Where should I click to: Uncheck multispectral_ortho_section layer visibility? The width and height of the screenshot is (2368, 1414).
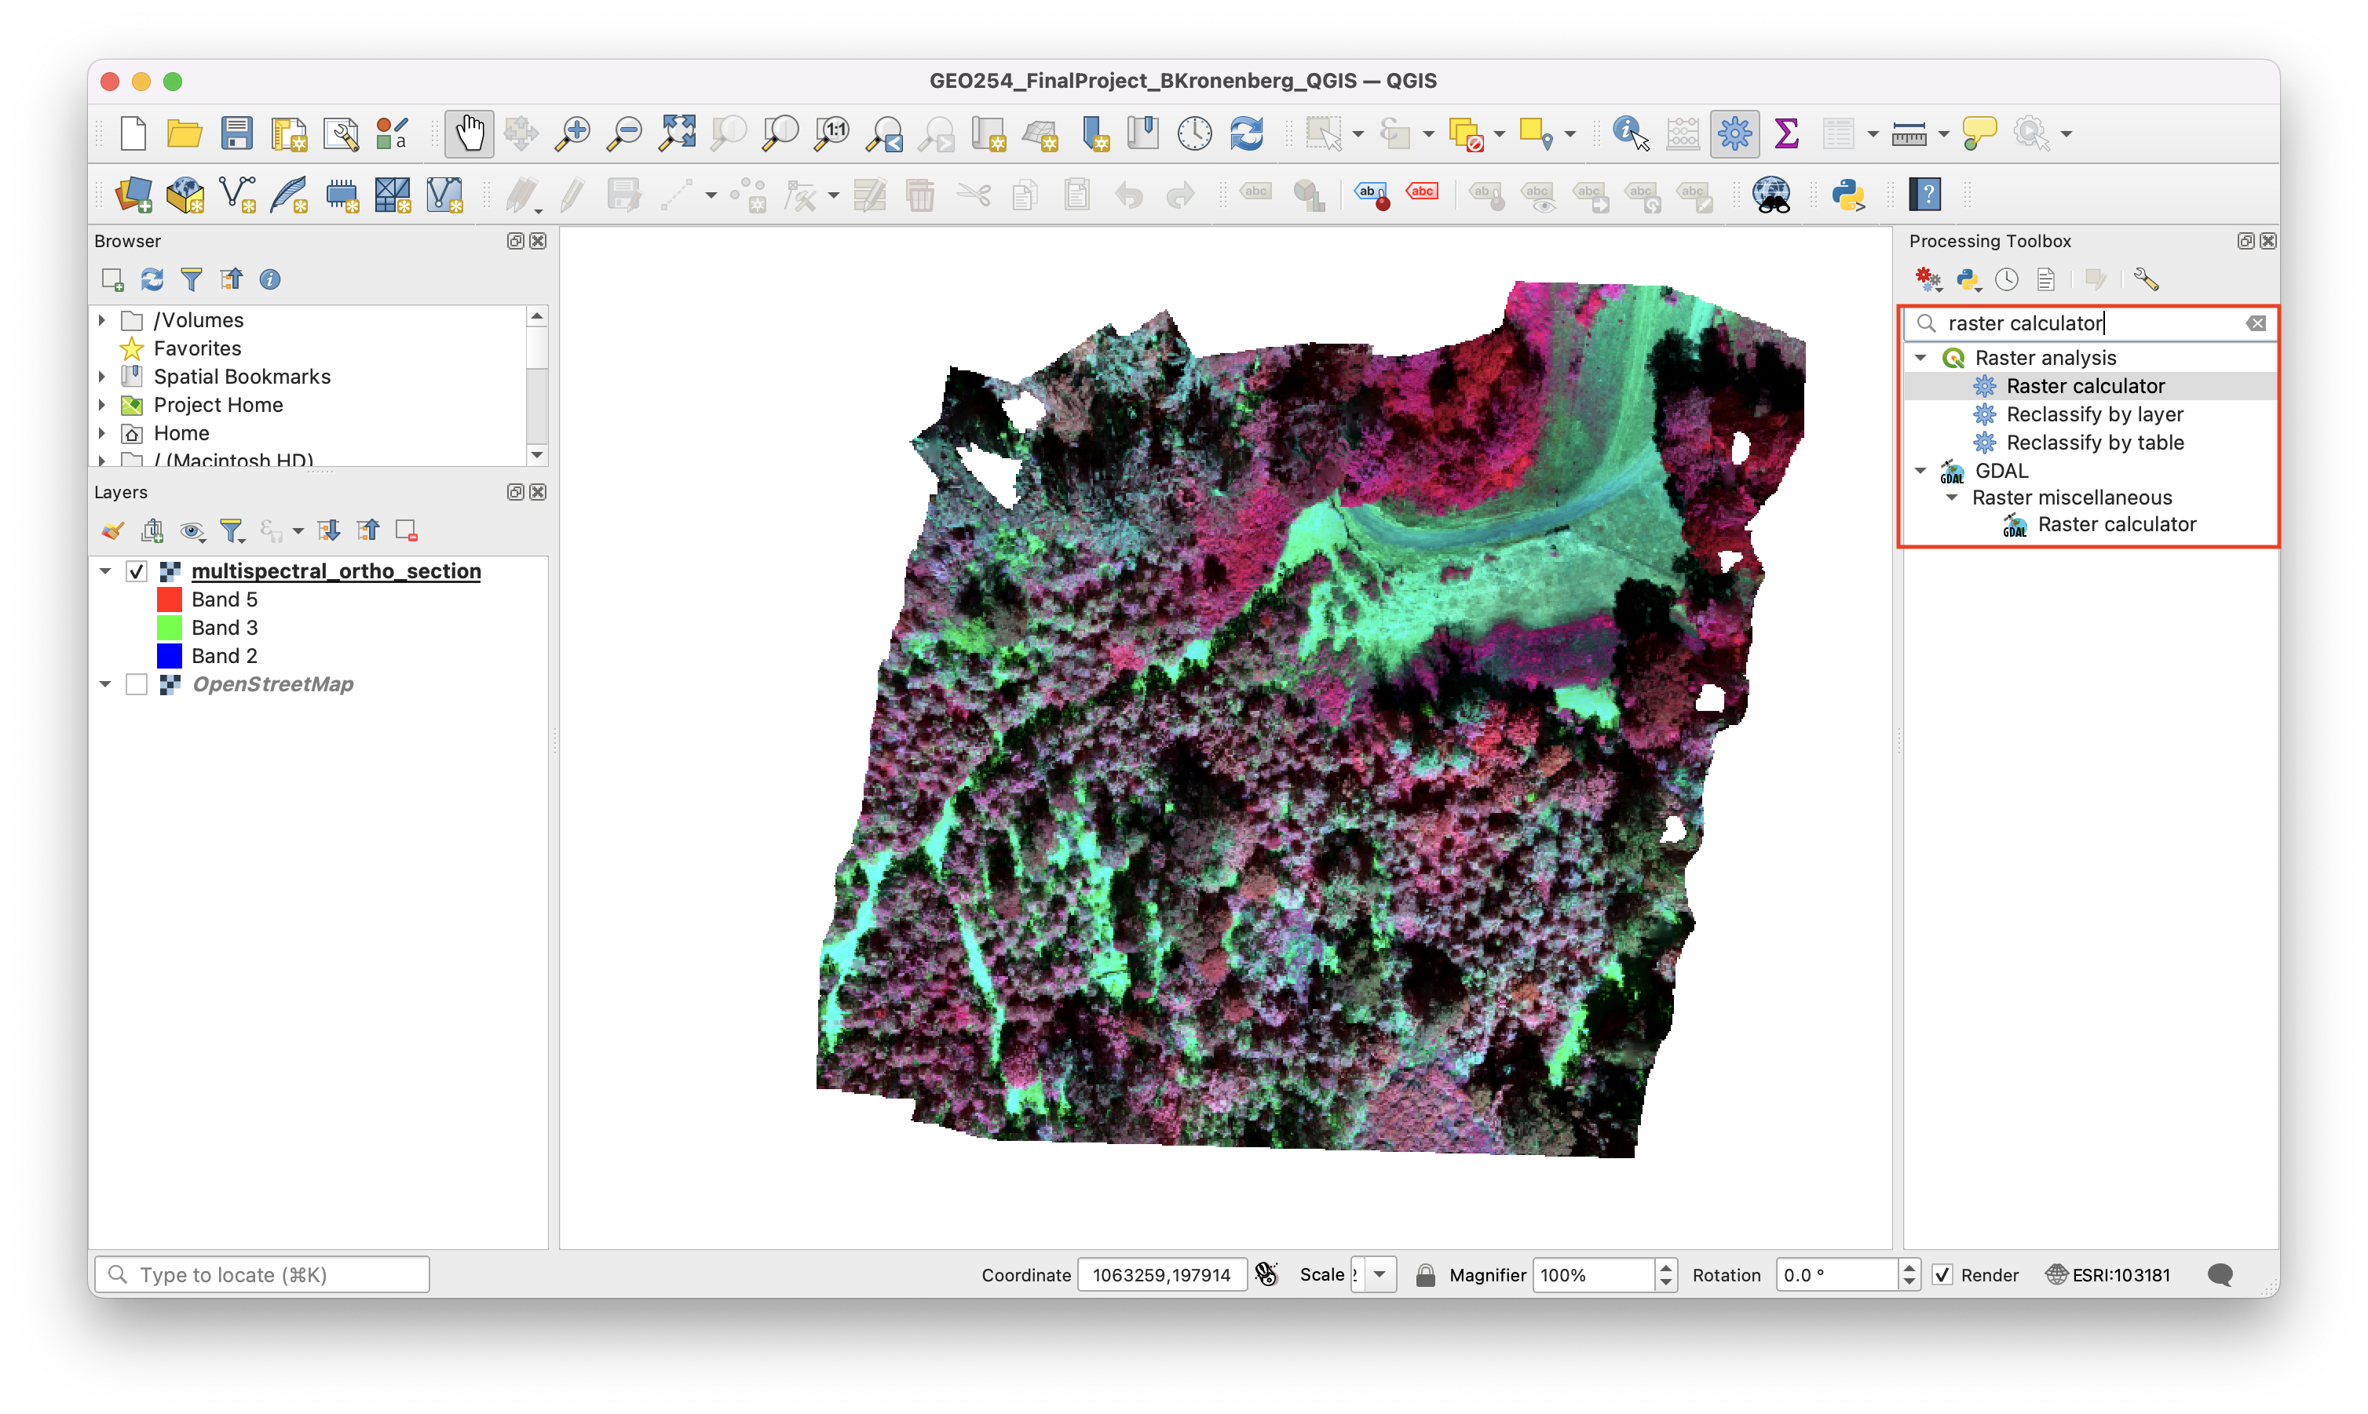[x=137, y=572]
